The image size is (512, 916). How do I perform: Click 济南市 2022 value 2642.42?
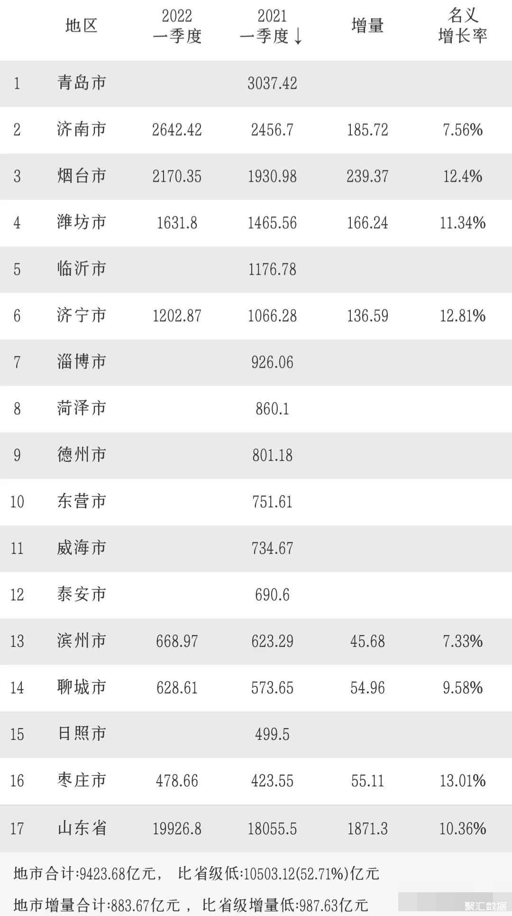177,130
